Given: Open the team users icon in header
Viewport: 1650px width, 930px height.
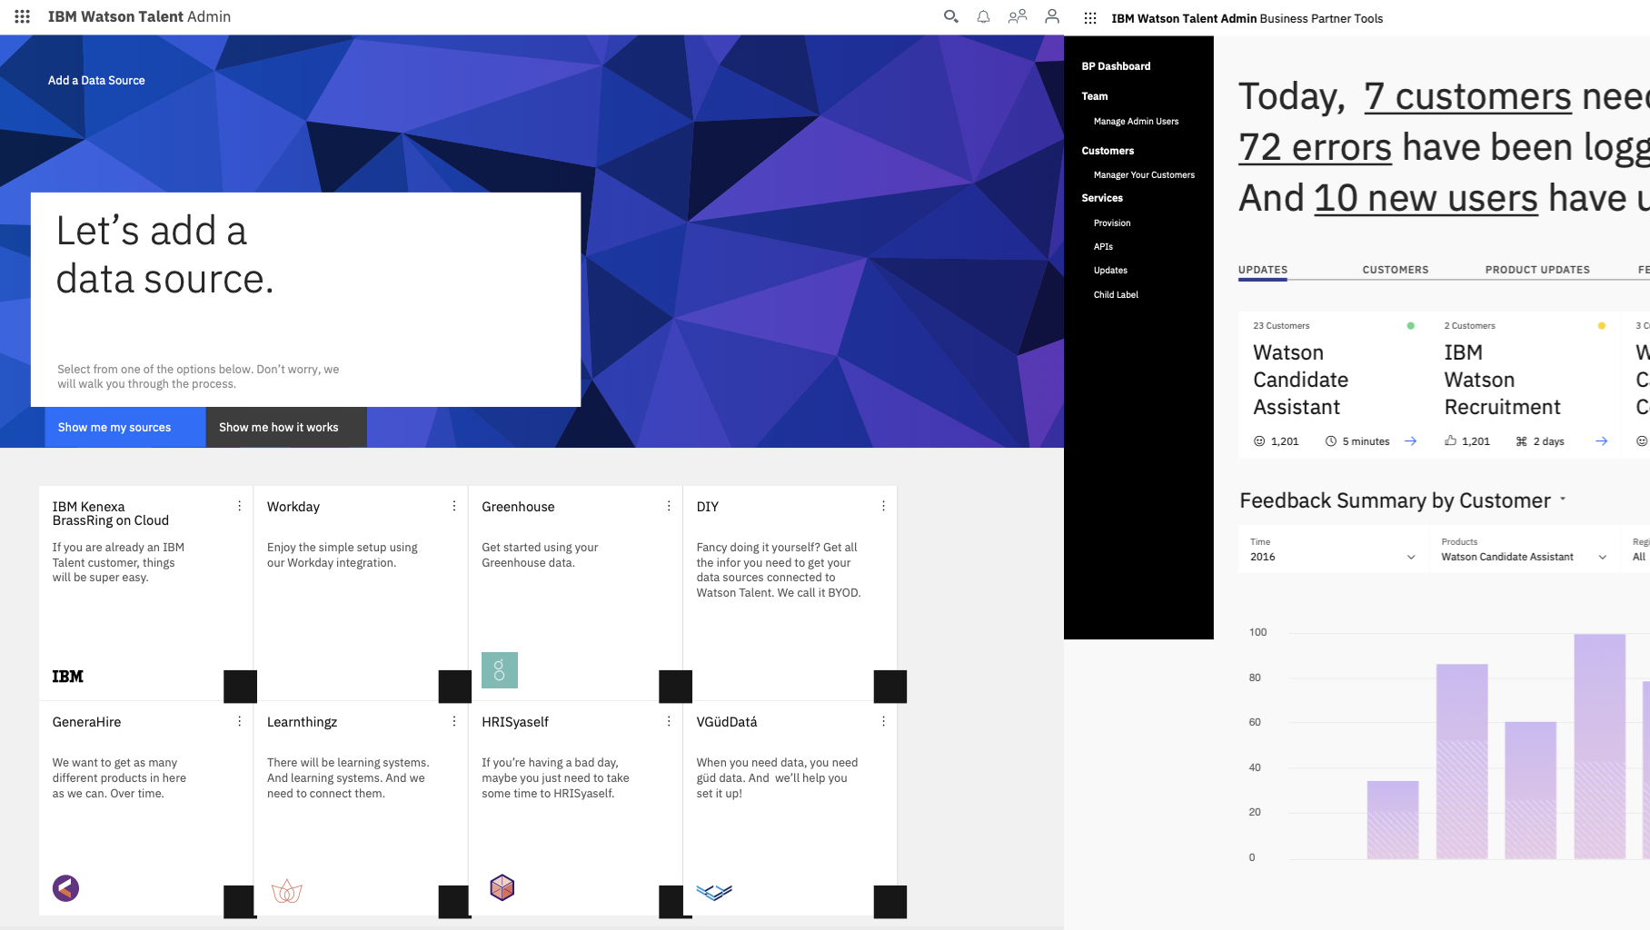Looking at the screenshot, I should coord(1018,16).
